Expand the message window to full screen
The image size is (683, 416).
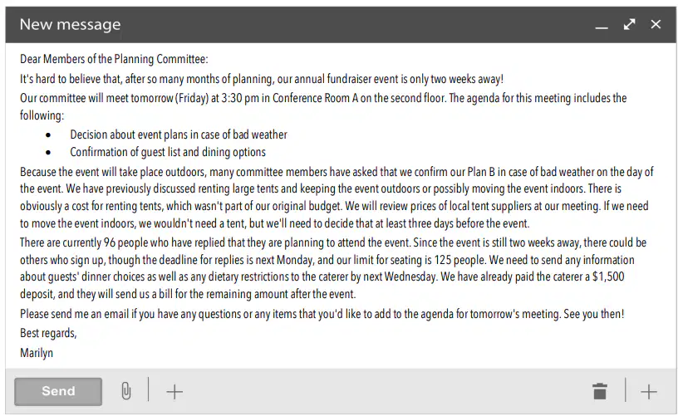[629, 24]
